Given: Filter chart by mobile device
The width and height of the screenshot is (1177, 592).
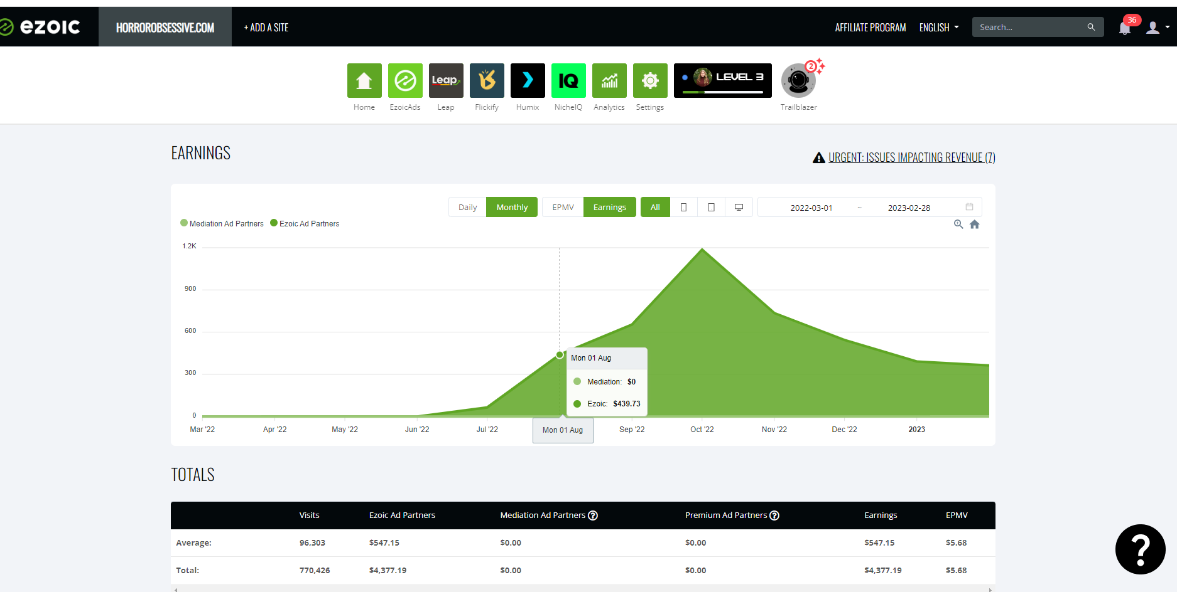Looking at the screenshot, I should 683,207.
